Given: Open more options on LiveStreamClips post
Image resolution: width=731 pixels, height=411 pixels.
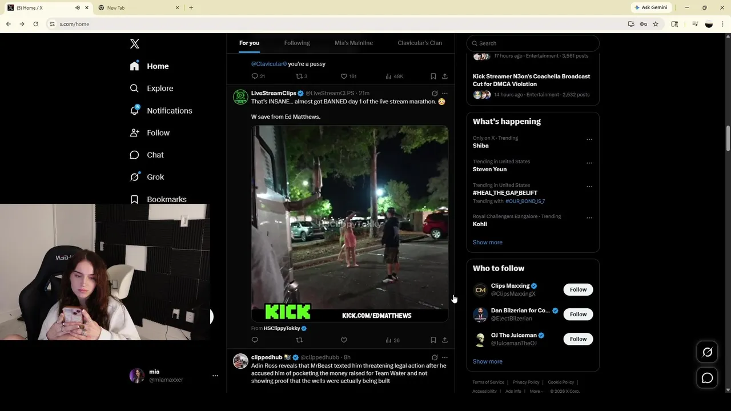Looking at the screenshot, I should click(x=445, y=93).
